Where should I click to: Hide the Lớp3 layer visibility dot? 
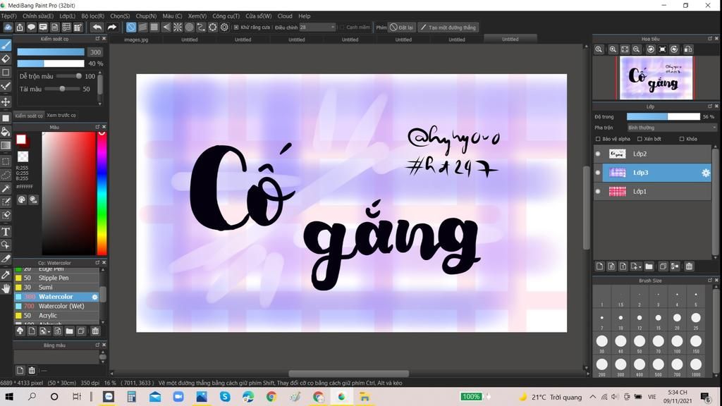click(598, 173)
